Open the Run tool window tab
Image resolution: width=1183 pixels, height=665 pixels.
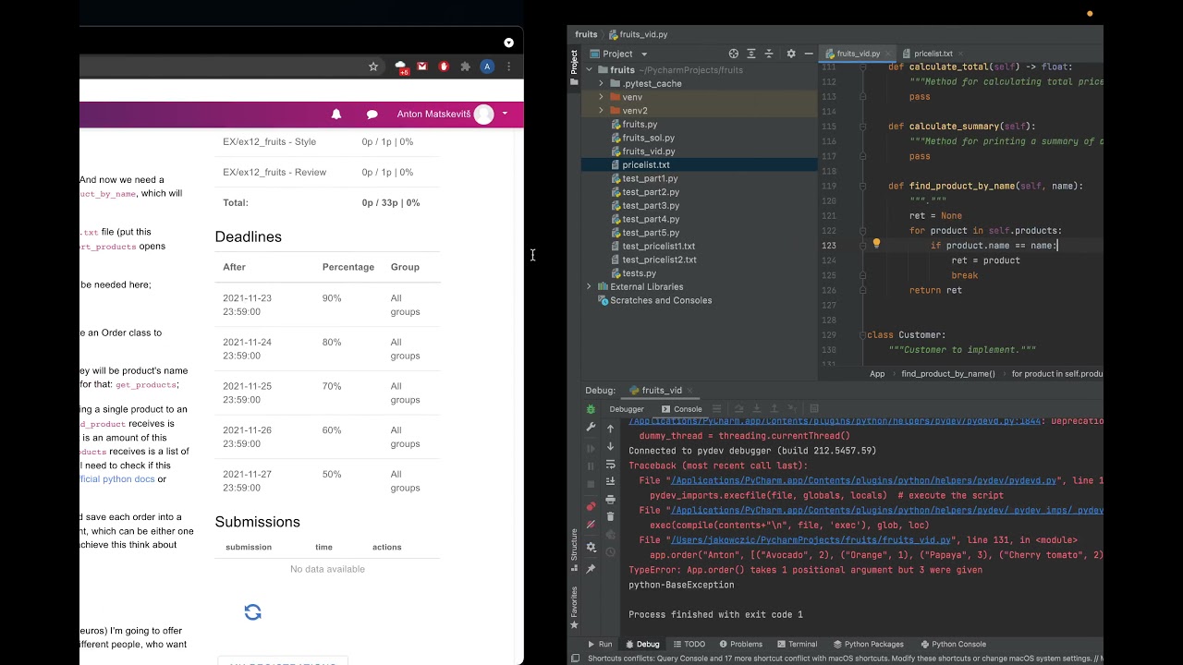point(599,644)
